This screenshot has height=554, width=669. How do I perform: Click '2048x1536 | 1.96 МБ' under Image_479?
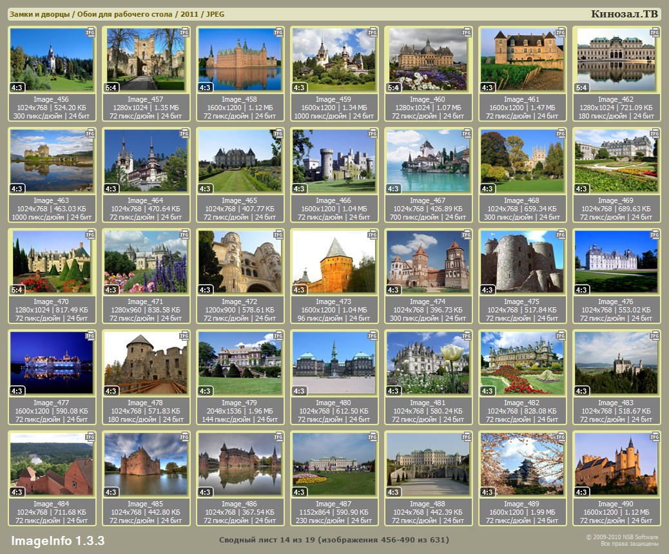[240, 411]
